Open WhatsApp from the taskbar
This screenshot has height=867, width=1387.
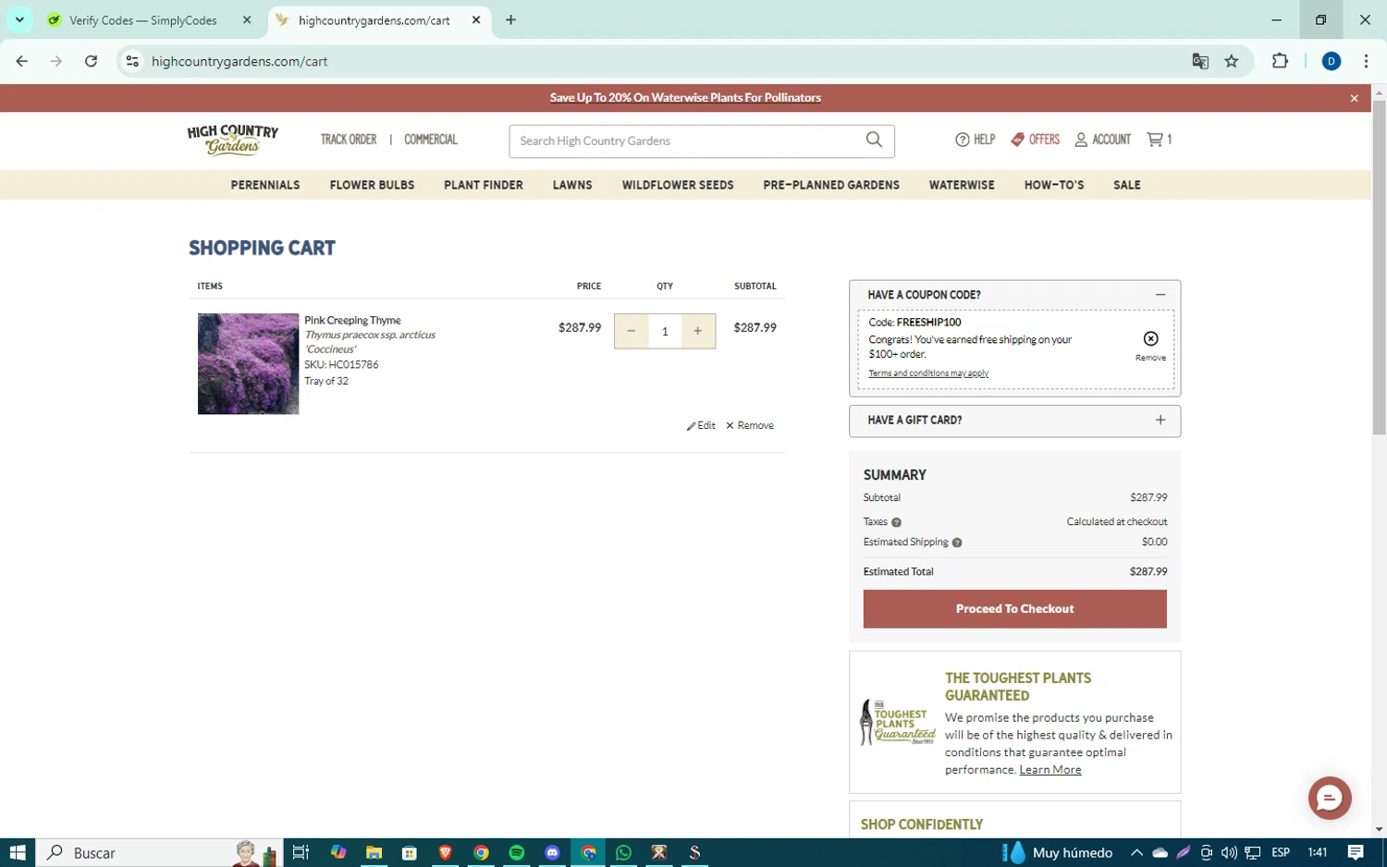[623, 852]
